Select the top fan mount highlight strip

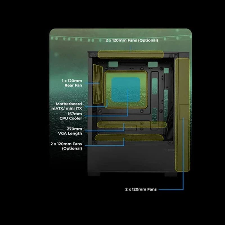click(x=130, y=54)
